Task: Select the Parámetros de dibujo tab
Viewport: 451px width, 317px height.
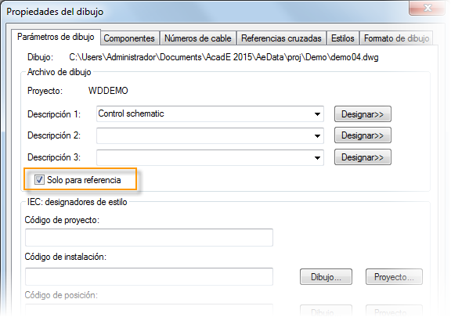Action: point(56,37)
